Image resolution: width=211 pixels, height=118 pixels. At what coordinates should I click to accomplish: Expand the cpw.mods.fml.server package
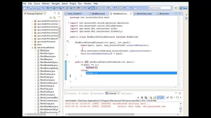point(32,42)
